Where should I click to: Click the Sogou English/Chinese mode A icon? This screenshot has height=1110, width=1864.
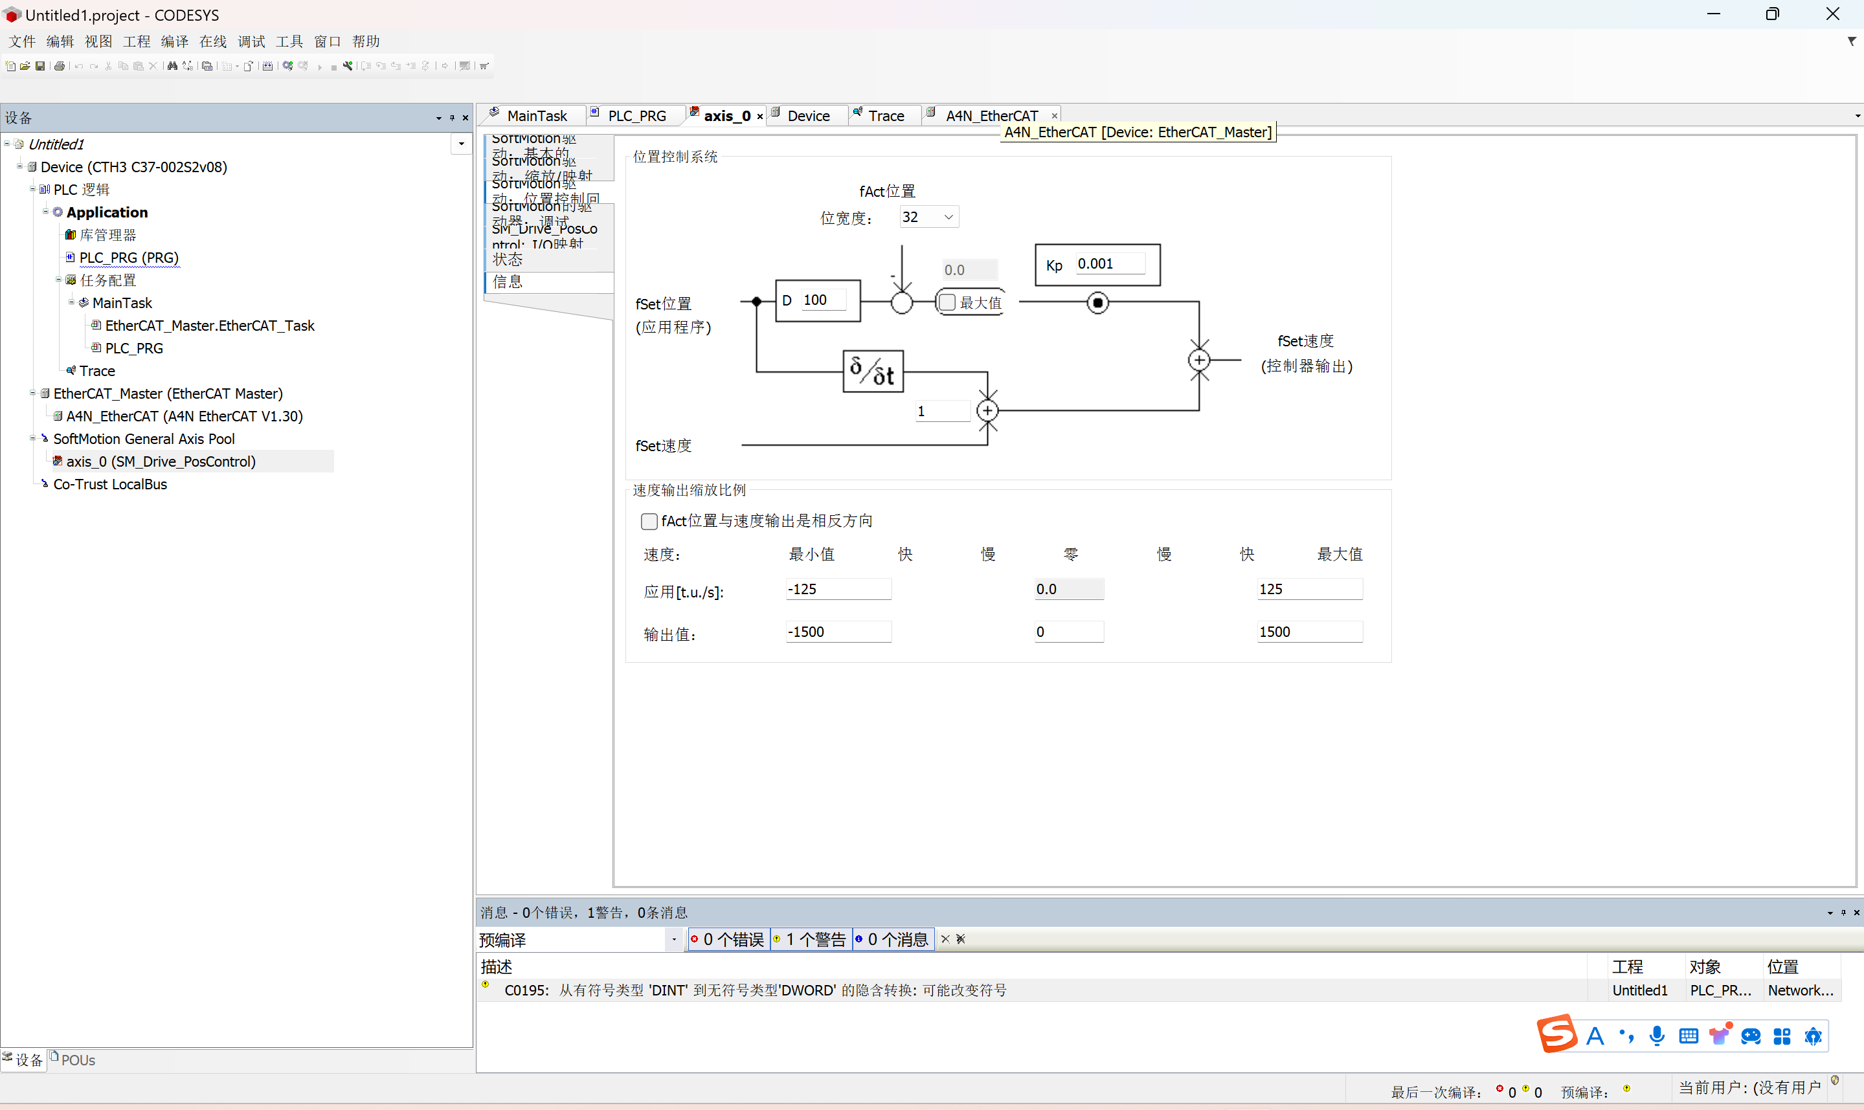(x=1595, y=1036)
